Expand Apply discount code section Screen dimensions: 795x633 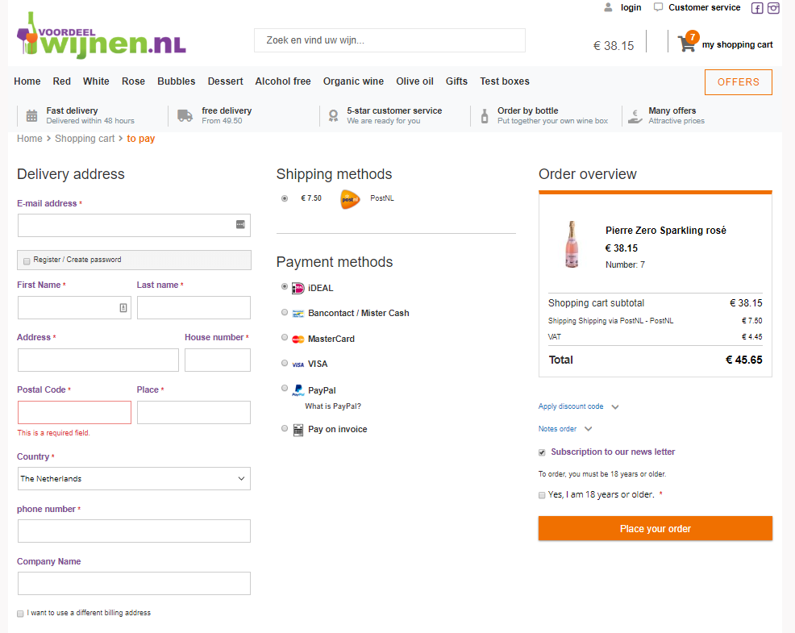coord(578,406)
